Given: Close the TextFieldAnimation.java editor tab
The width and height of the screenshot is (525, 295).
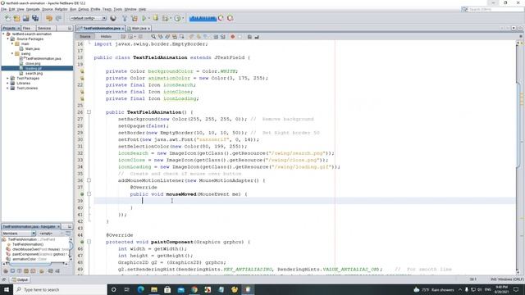Looking at the screenshot, I should click(x=123, y=29).
